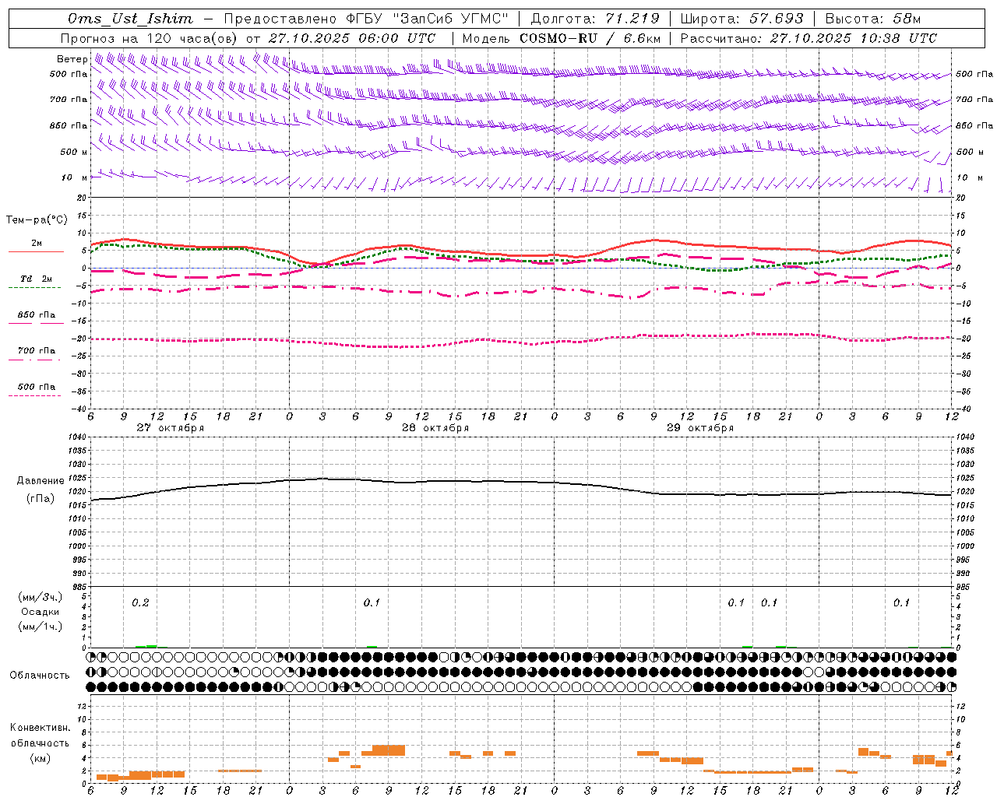
Task: Click the "(км)" convective height unit
Action: point(41,757)
